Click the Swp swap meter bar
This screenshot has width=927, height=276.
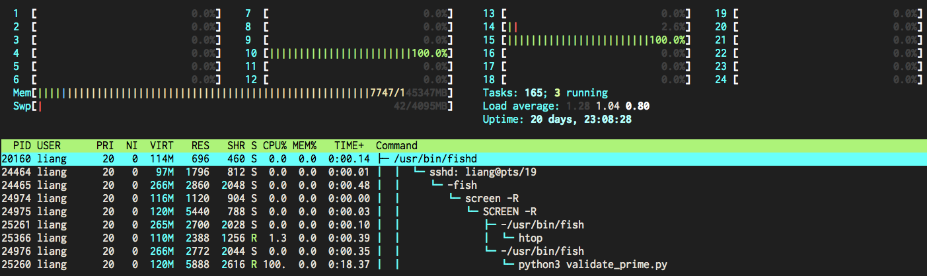[233, 106]
